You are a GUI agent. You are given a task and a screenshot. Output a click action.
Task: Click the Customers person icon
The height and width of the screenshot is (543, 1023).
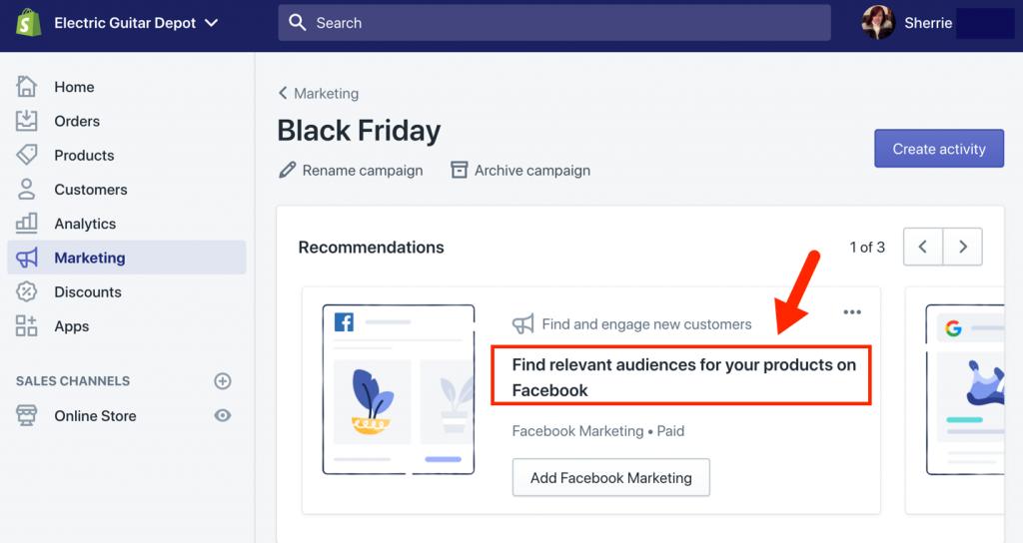click(x=27, y=190)
